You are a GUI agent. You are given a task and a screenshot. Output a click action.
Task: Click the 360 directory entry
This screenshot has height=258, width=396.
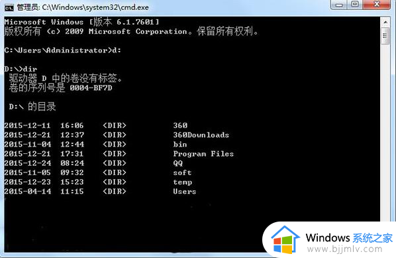[180, 125]
